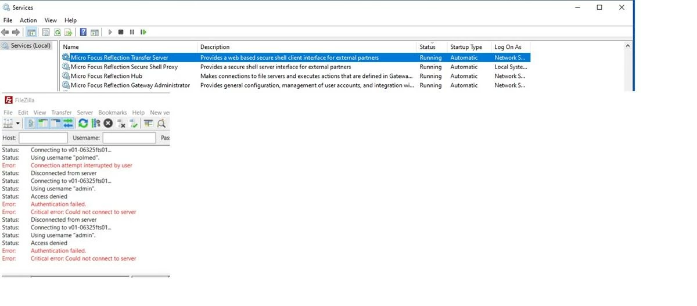Open the Services File menu
Screen dimensions: 697x306
coord(8,20)
